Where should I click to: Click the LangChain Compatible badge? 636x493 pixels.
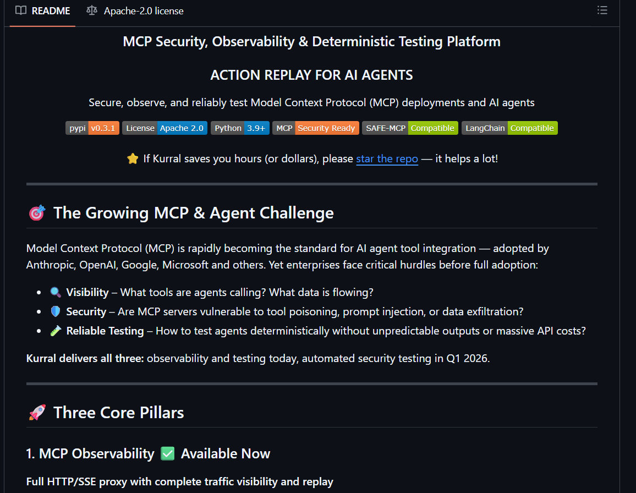(509, 128)
